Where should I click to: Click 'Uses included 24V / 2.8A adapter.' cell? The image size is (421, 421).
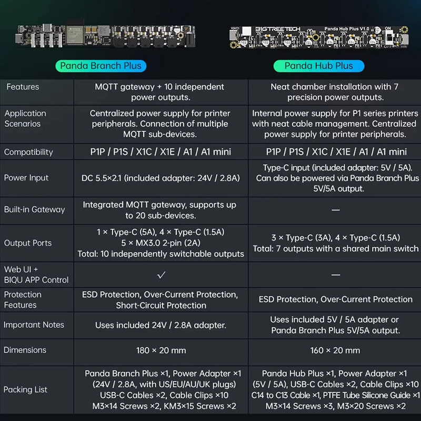pyautogui.click(x=161, y=325)
